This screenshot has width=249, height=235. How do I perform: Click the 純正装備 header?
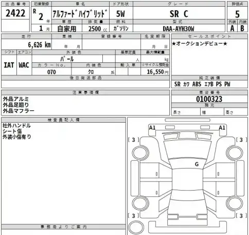(x=209, y=78)
